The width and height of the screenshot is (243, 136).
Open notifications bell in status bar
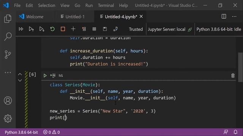[235, 132]
